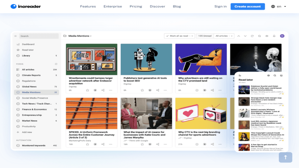This screenshot has height=168, width=299.
Task: Toggle read status on the SPICED article
Action: tap(95, 144)
